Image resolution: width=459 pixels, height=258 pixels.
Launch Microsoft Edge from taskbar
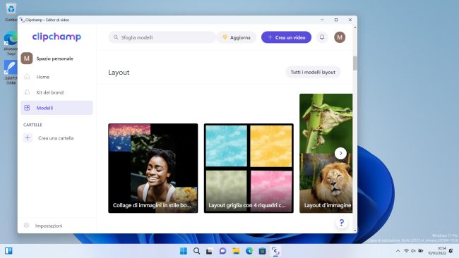tap(249, 251)
